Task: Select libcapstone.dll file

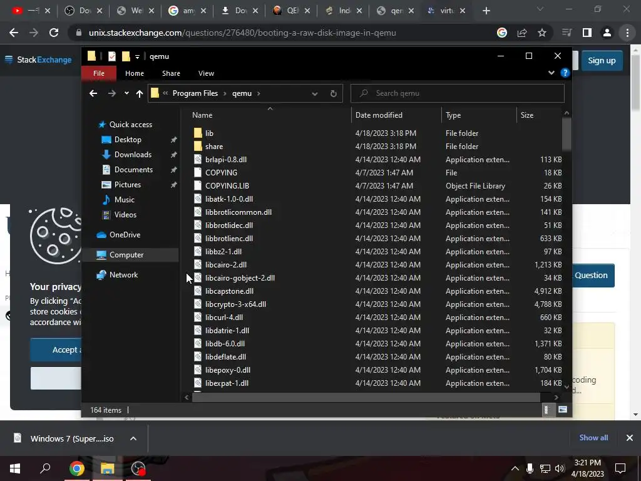Action: click(229, 291)
